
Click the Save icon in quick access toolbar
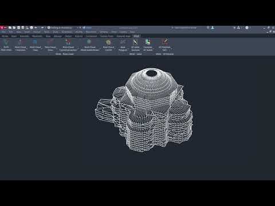point(18,28)
